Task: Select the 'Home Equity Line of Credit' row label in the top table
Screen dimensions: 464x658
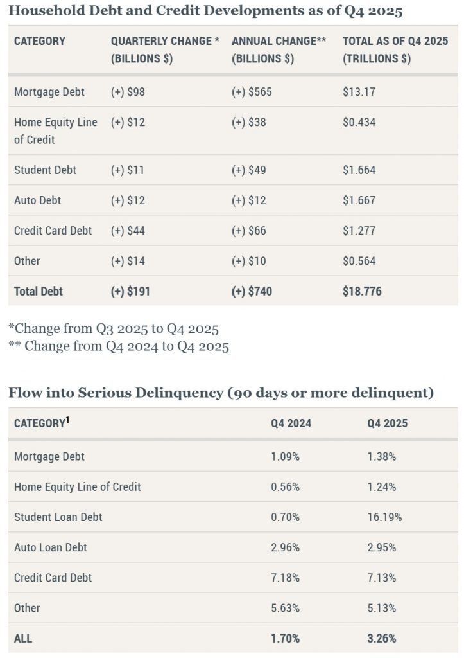Action: pos(56,130)
